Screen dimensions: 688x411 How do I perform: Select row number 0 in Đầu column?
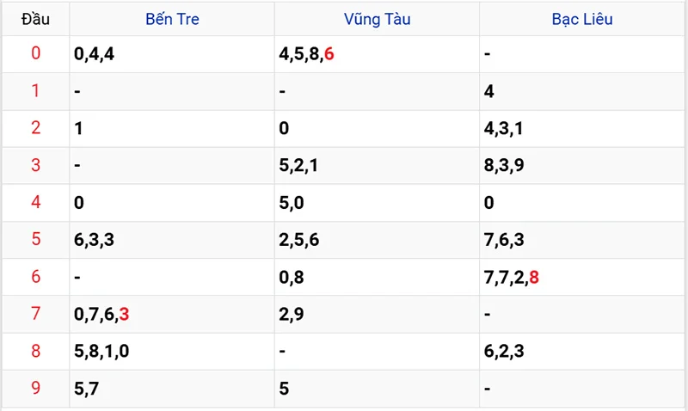(x=35, y=54)
